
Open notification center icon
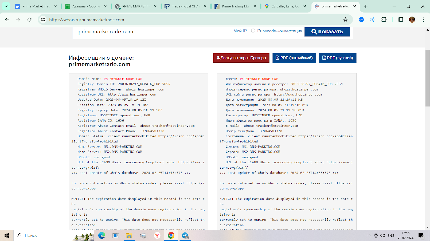point(421,236)
